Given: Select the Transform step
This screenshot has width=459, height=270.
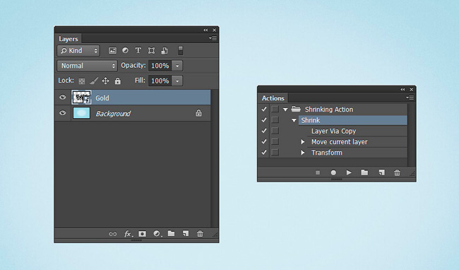Looking at the screenshot, I should click(327, 153).
